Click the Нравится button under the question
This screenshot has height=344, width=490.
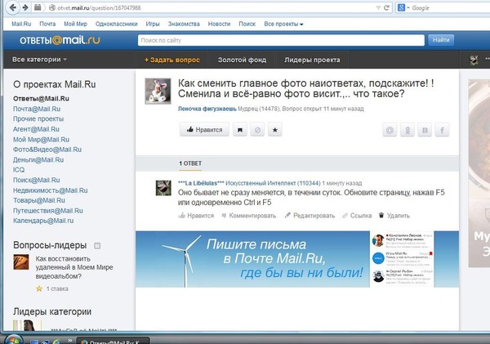click(x=204, y=129)
